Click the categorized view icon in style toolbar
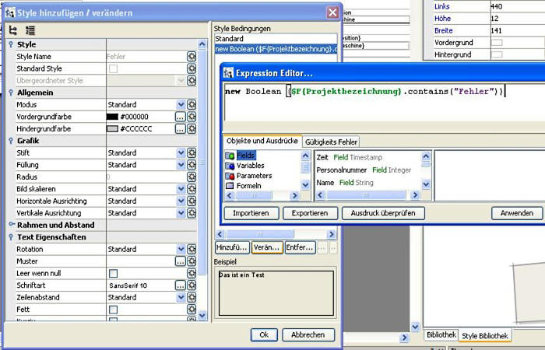Image resolution: width=545 pixels, height=350 pixels. 13,30
